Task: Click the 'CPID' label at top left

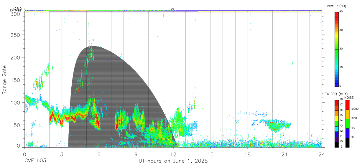Action: coord(18,9)
